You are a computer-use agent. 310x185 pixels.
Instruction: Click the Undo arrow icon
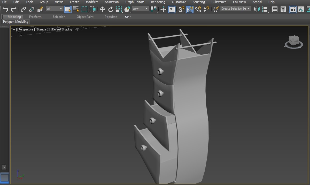5,10
